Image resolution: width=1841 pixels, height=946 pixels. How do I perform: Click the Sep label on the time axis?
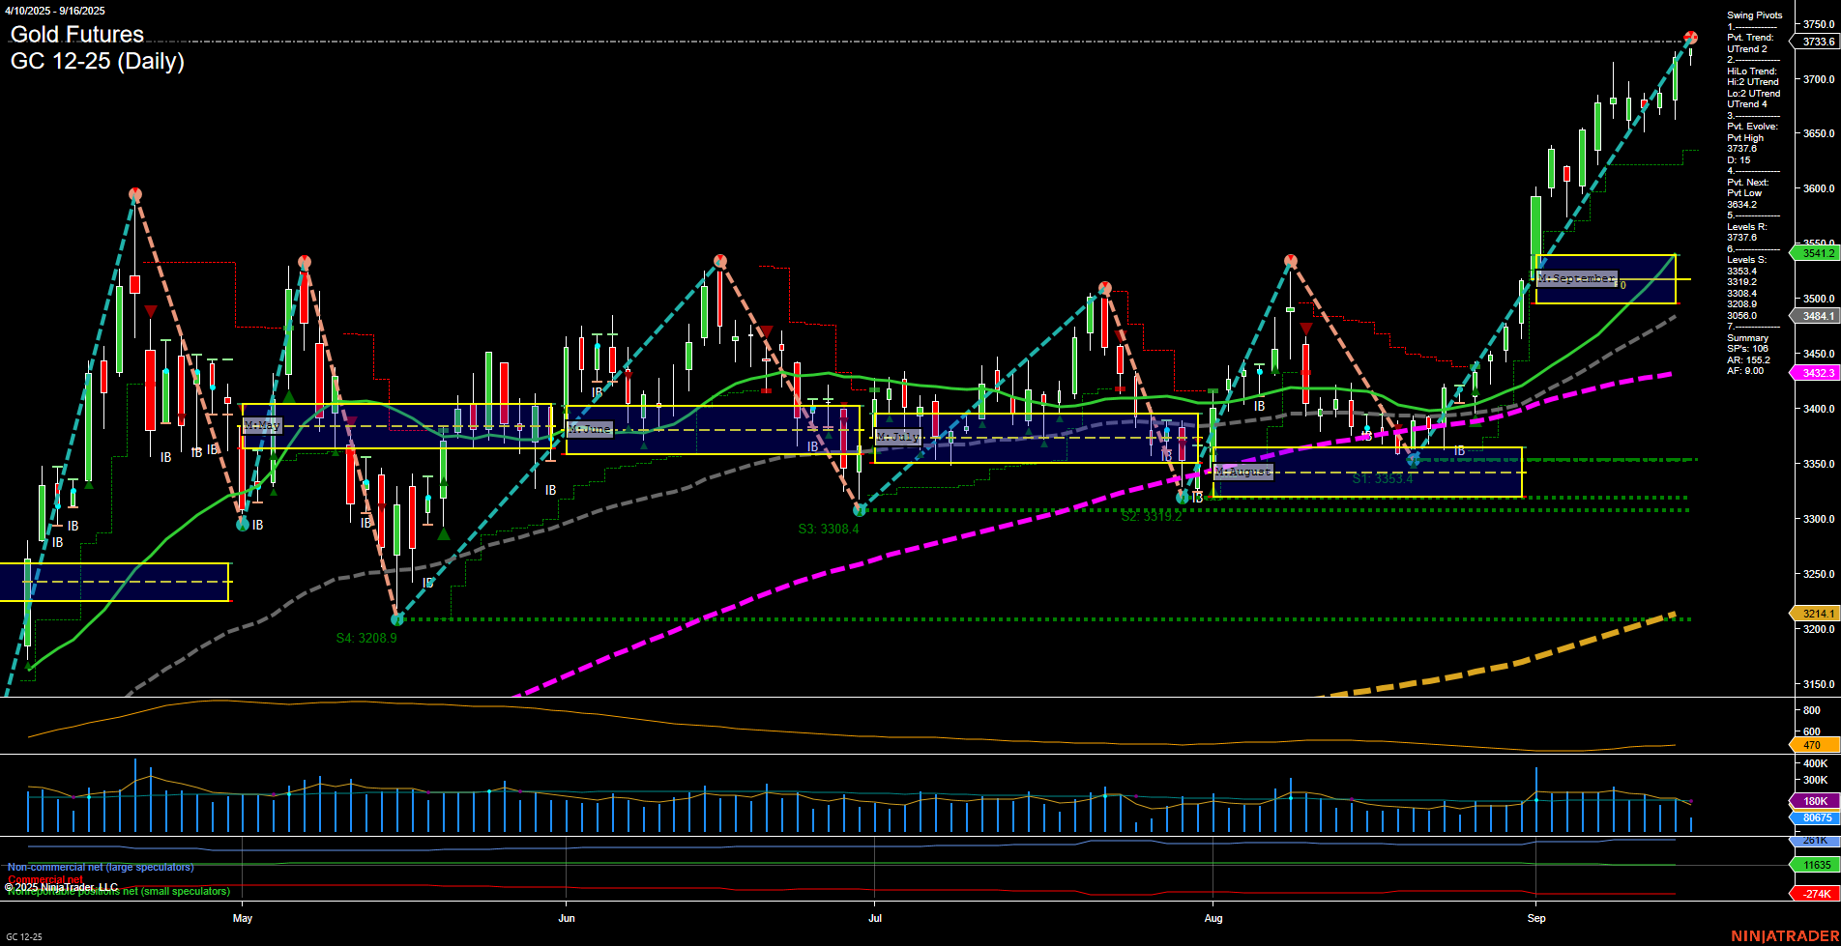(x=1536, y=919)
